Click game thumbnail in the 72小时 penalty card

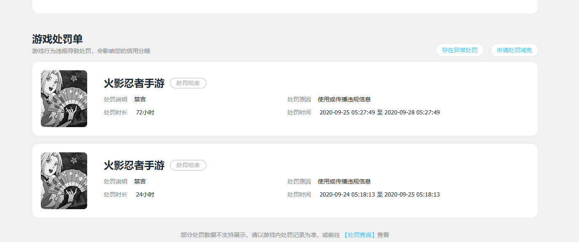pyautogui.click(x=64, y=98)
